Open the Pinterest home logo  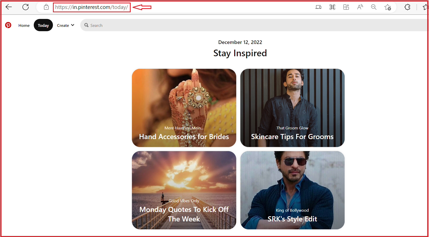tap(8, 25)
